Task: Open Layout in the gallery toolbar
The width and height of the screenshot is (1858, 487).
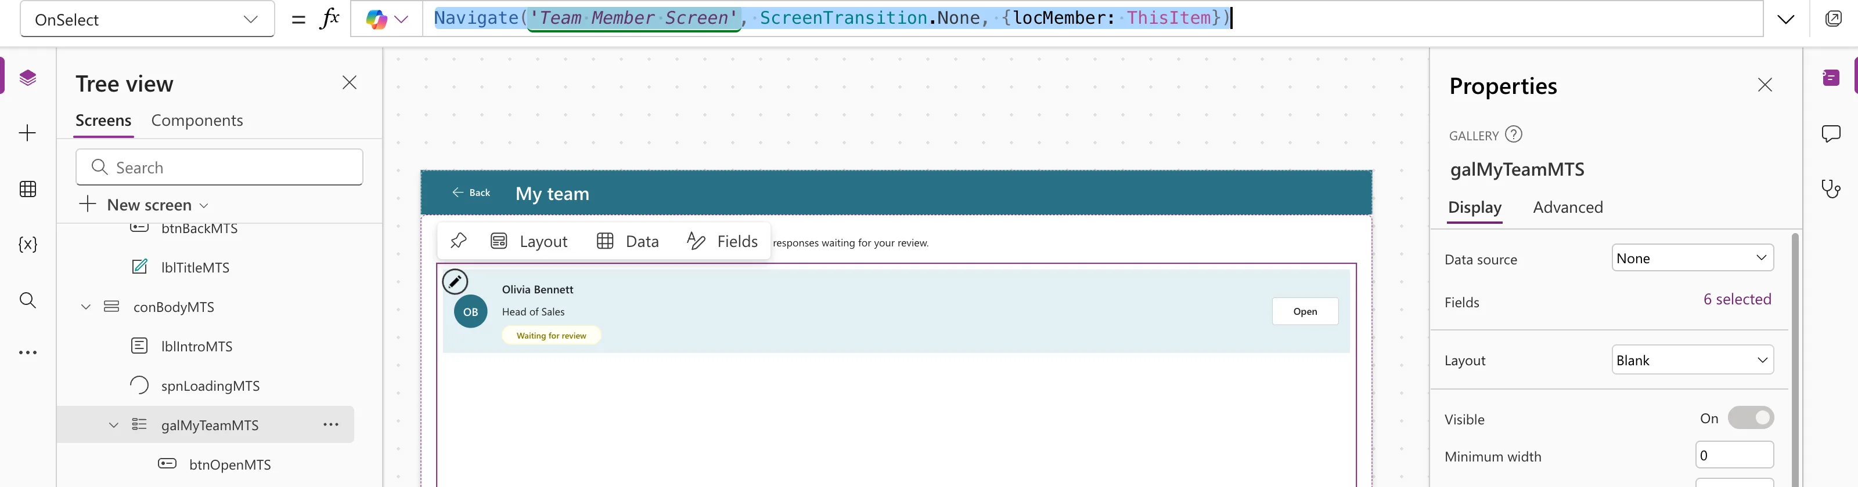Action: point(529,241)
